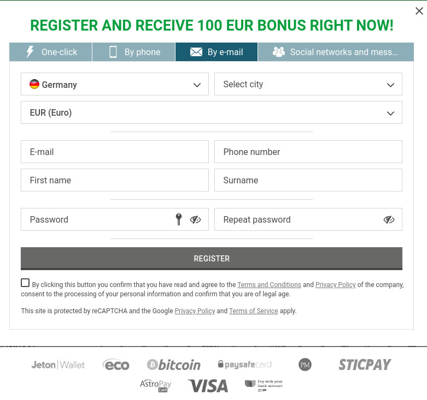Focus the E-mail input field
Image resolution: width=427 pixels, height=400 pixels.
point(115,152)
